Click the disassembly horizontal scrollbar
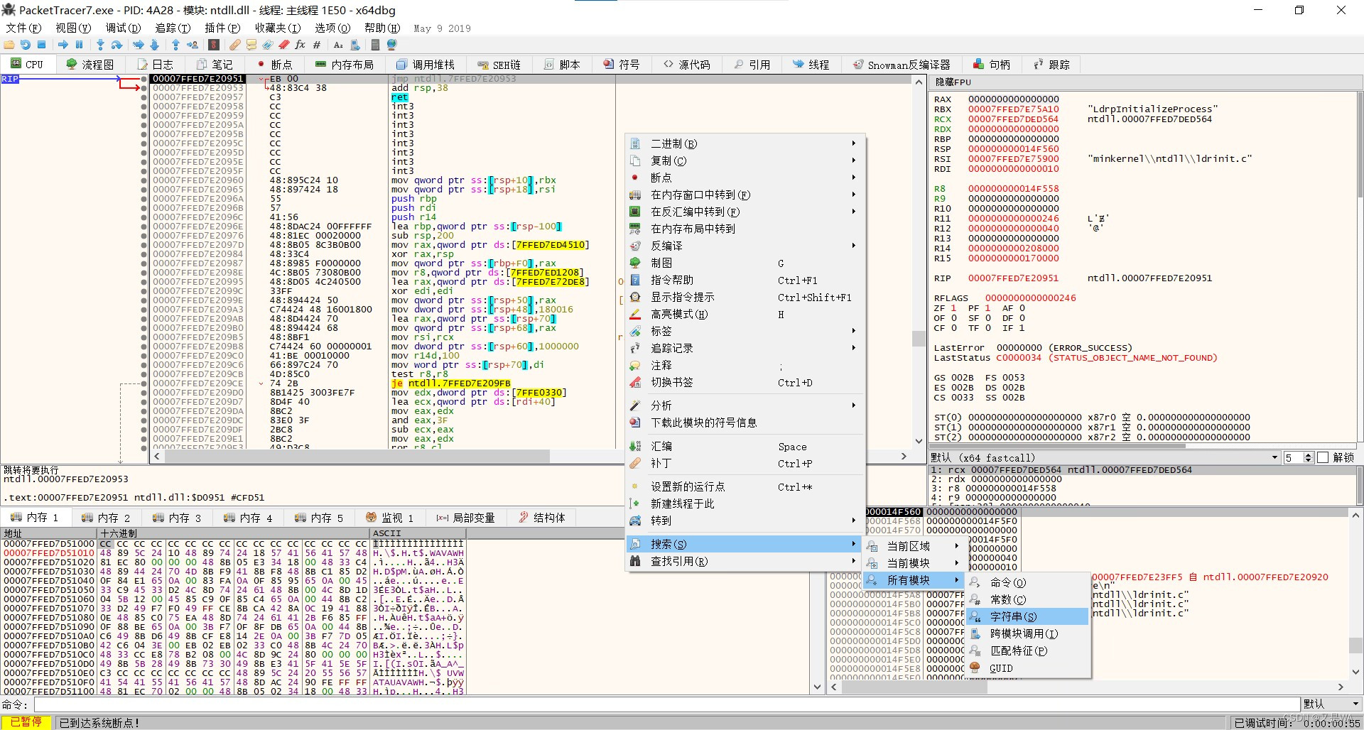This screenshot has height=730, width=1364. tap(529, 456)
